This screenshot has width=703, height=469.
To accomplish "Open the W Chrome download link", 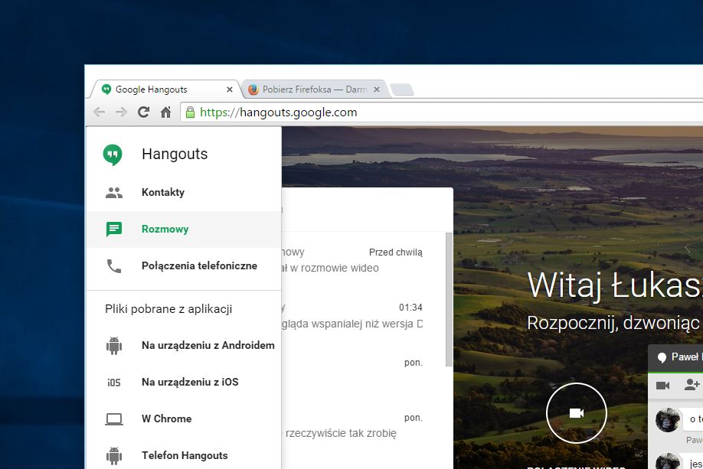I will click(x=184, y=419).
